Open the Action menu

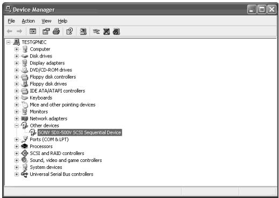[28, 21]
